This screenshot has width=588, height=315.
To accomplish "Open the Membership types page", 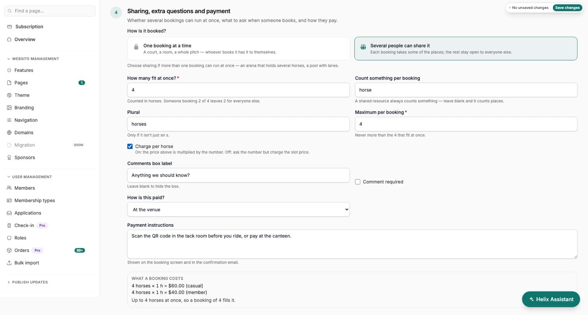I will [35, 201].
